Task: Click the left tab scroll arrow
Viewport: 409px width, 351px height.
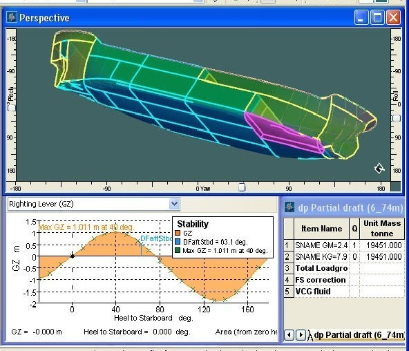Action: click(289, 334)
